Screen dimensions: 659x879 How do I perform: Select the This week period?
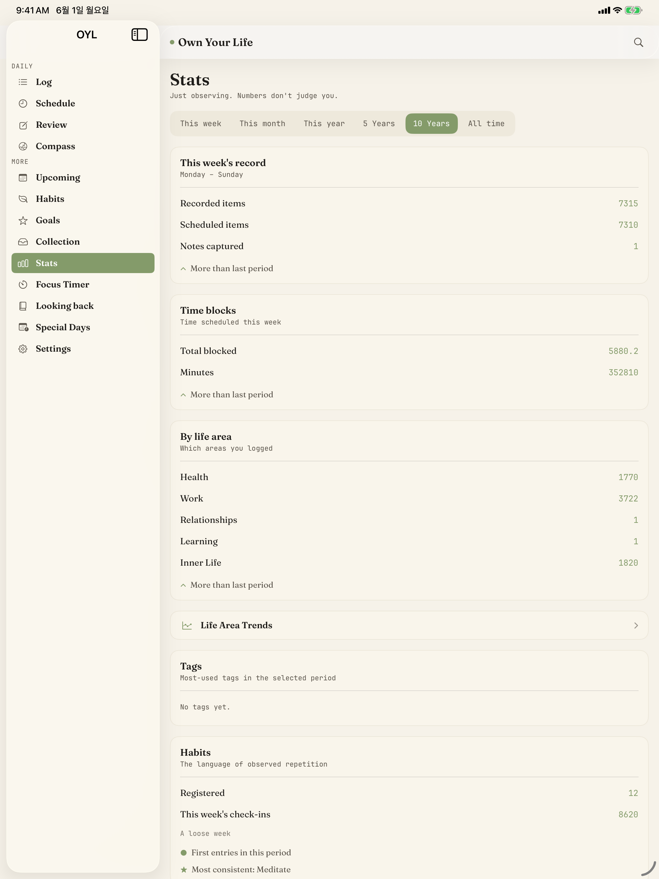(x=201, y=124)
